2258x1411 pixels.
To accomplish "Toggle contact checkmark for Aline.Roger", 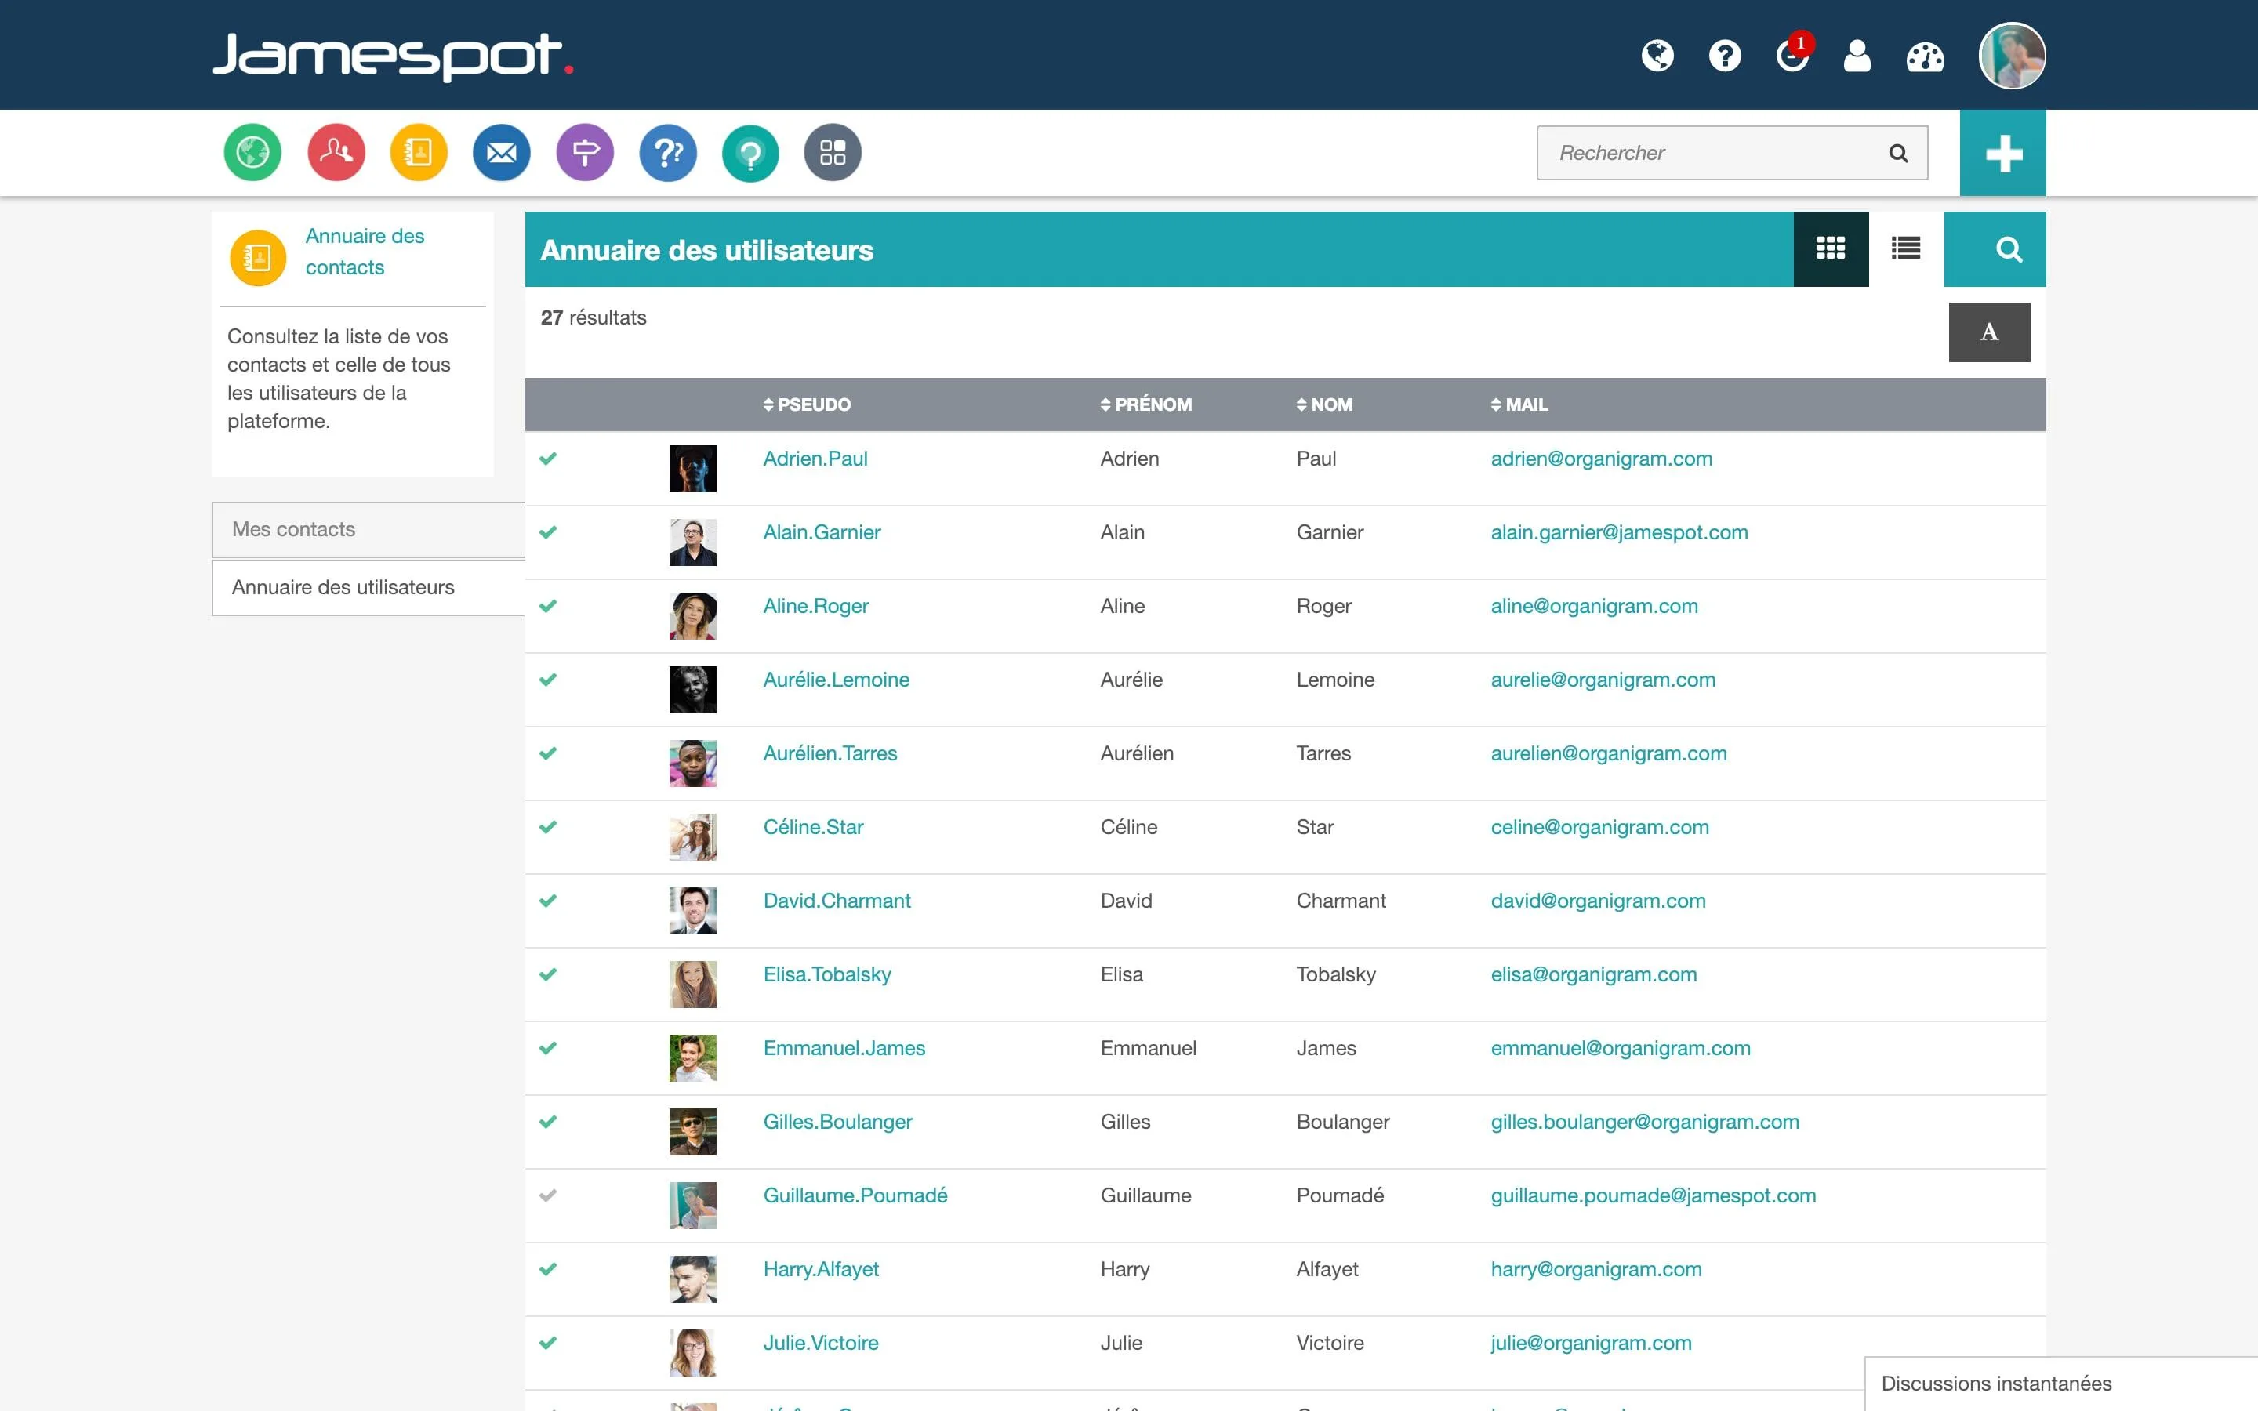I will coord(549,606).
